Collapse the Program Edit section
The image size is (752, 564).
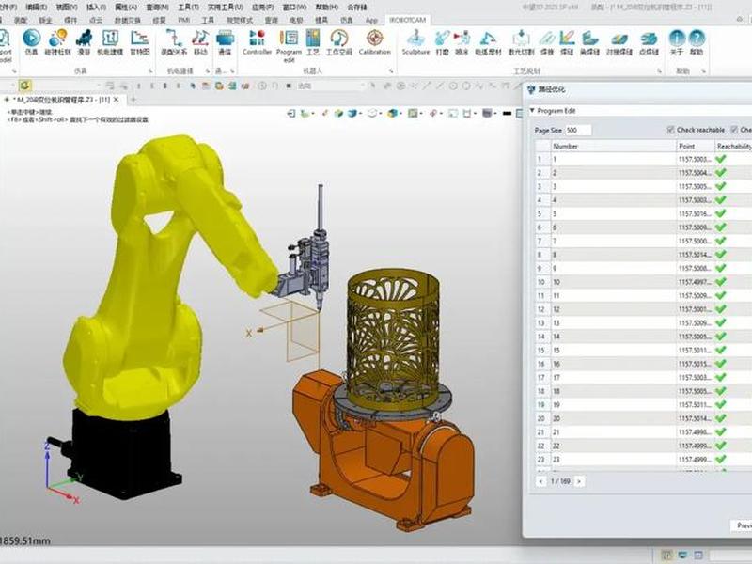click(532, 110)
